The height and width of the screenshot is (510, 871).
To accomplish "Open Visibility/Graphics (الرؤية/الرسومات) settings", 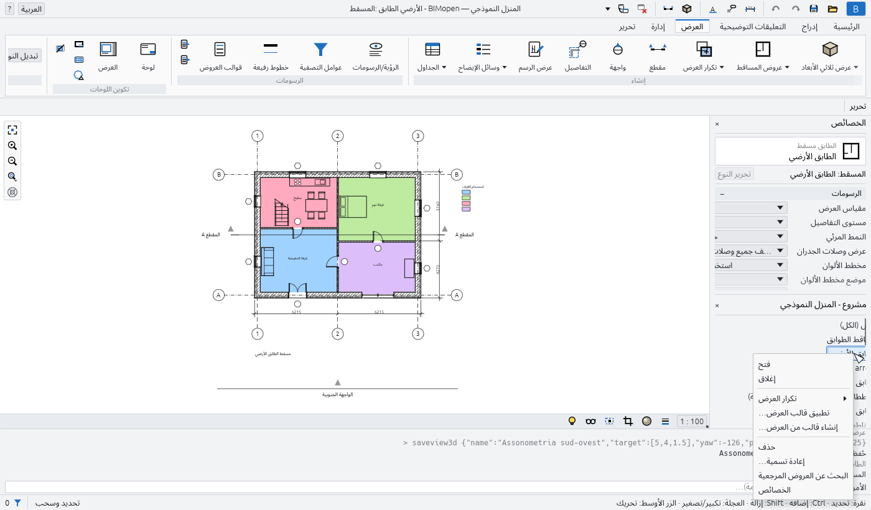I will pos(375,50).
